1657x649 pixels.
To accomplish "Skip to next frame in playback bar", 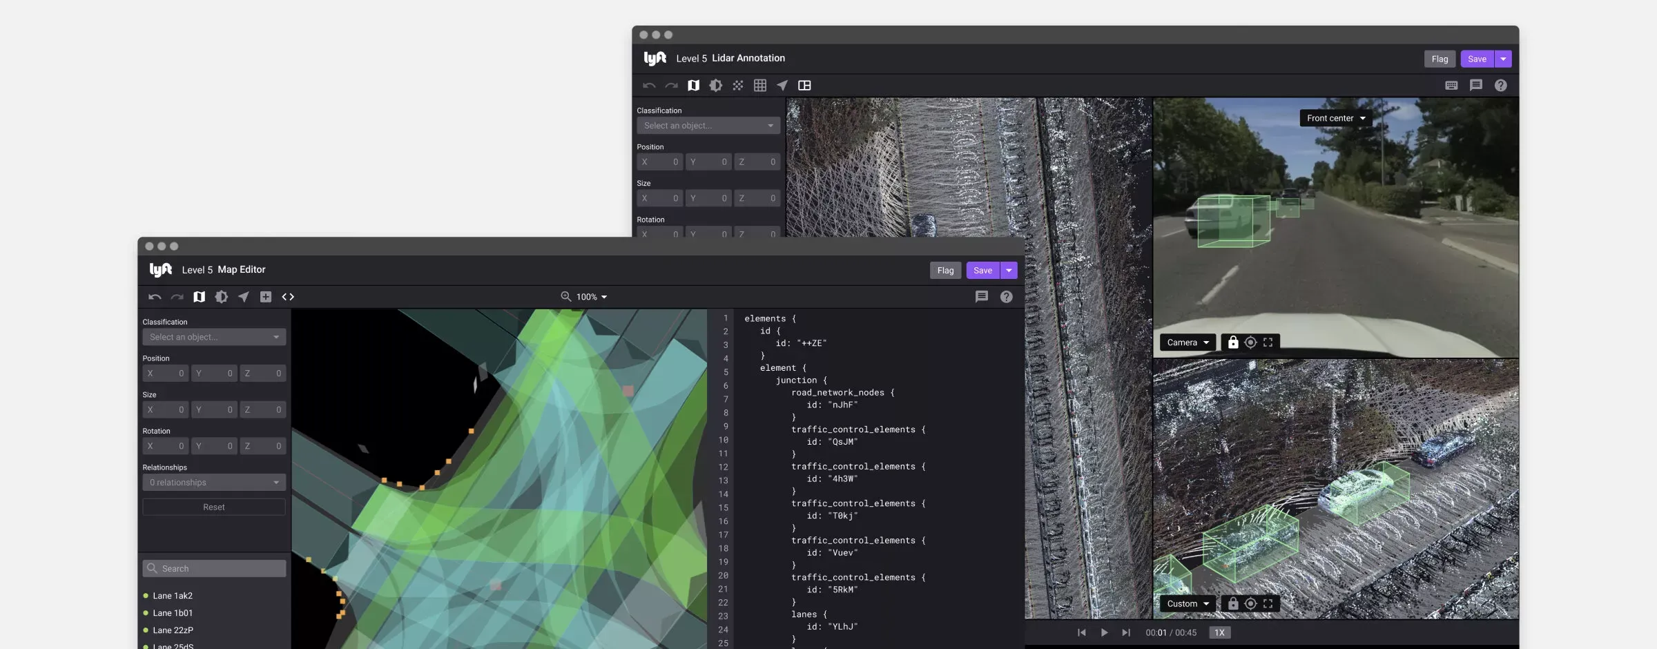I will pyautogui.click(x=1126, y=632).
